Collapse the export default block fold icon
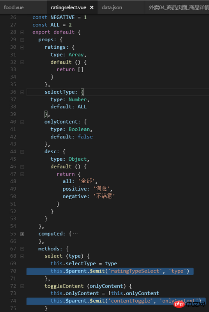 point(22,32)
